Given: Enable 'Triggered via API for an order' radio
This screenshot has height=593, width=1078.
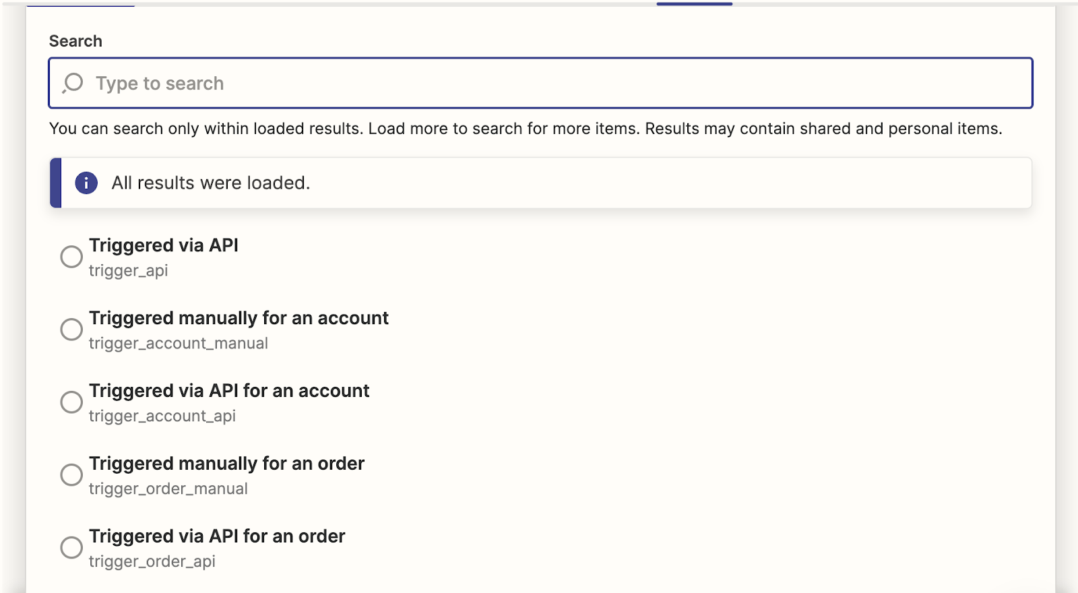Looking at the screenshot, I should coord(71,548).
